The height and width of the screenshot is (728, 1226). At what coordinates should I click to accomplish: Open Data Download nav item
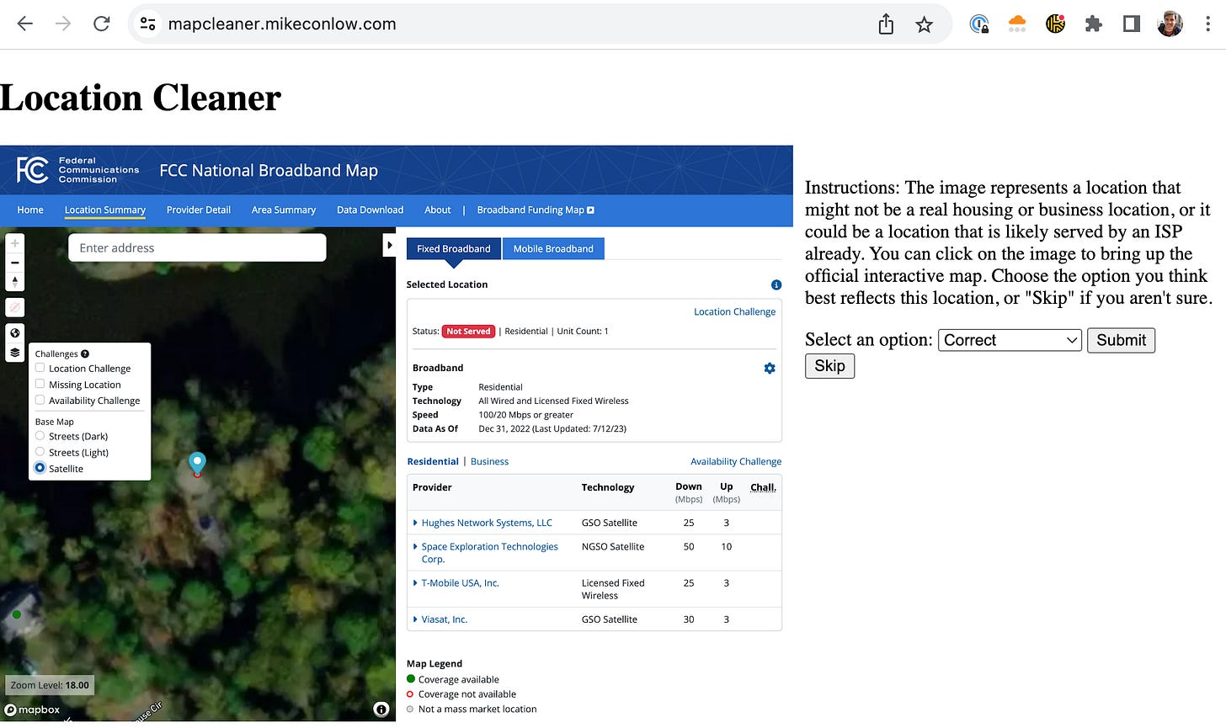click(x=370, y=210)
